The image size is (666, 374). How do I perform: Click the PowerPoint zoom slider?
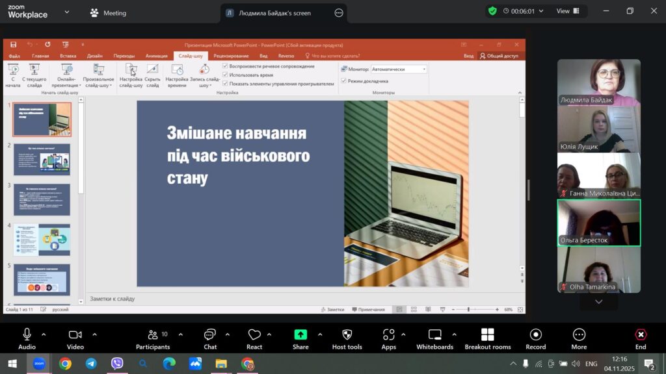pyautogui.click(x=468, y=310)
